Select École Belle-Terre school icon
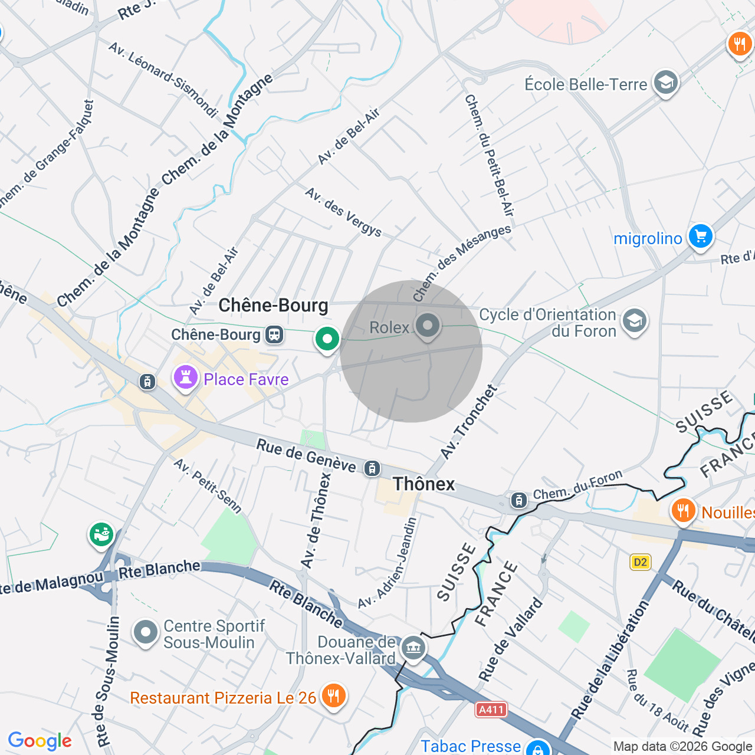Viewport: 755px width, 755px height. click(665, 83)
